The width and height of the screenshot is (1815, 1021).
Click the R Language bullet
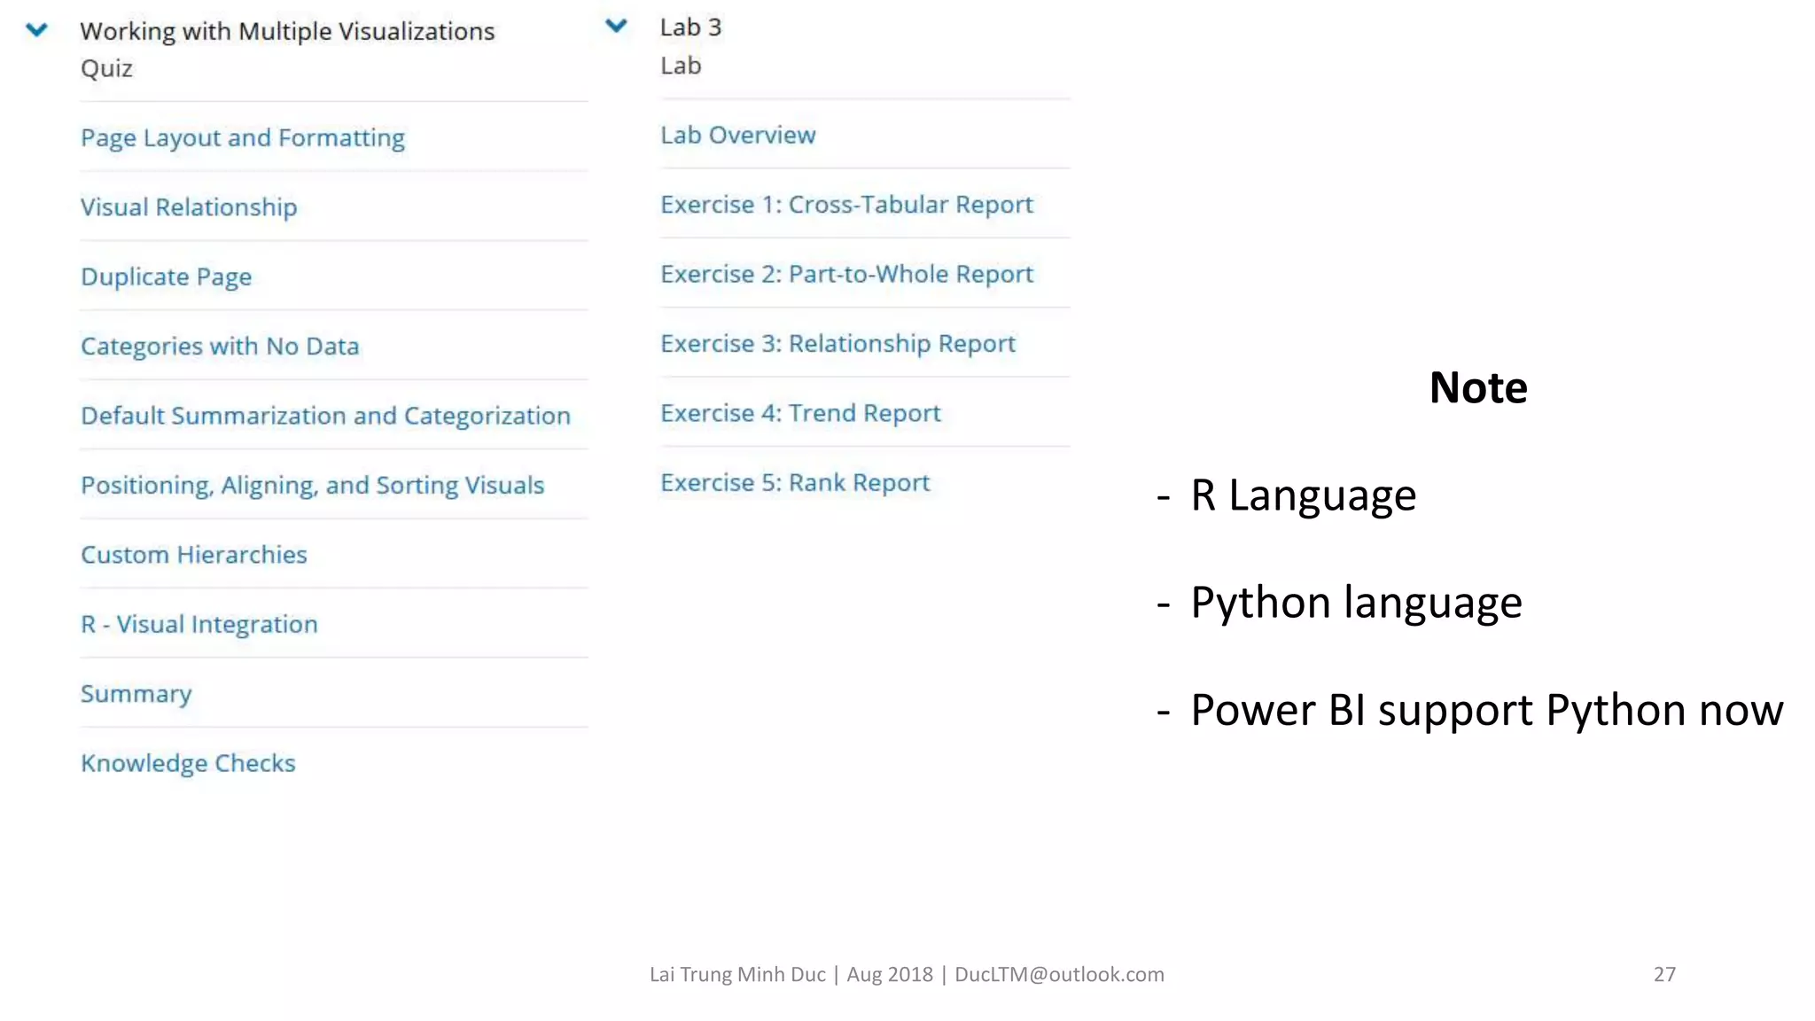[x=1303, y=495]
